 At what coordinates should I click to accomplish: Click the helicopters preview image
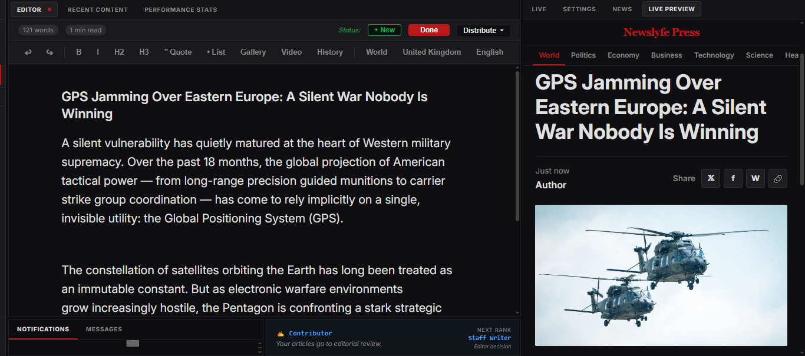pos(661,275)
